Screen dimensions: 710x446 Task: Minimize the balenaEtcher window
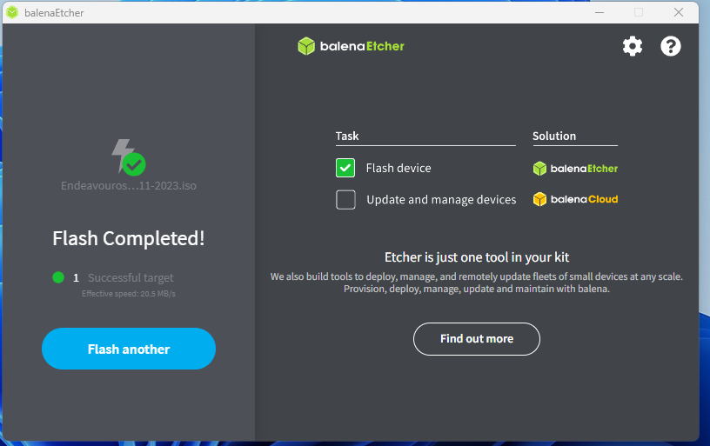click(599, 12)
